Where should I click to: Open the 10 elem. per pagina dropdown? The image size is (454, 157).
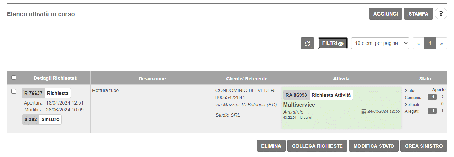coord(380,43)
